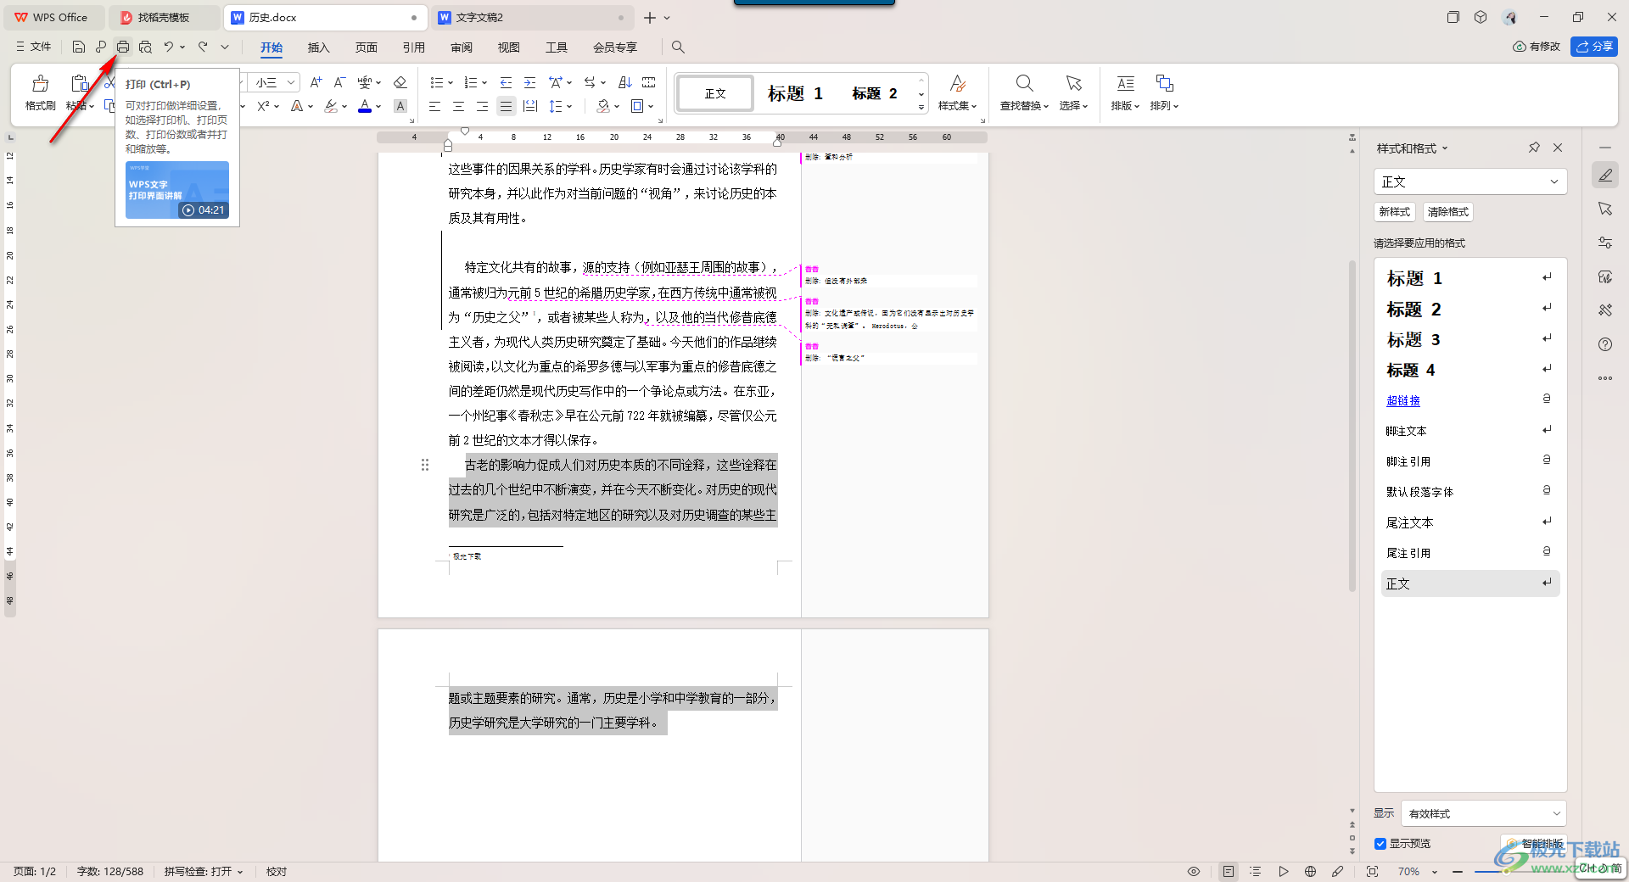
Task: Increase font size with A+ icon
Action: pos(316,82)
